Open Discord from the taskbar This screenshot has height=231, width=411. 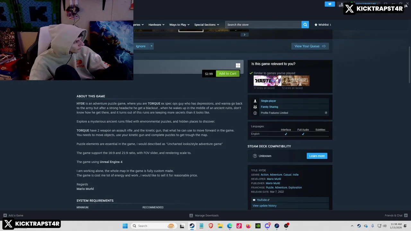[x=267, y=226]
